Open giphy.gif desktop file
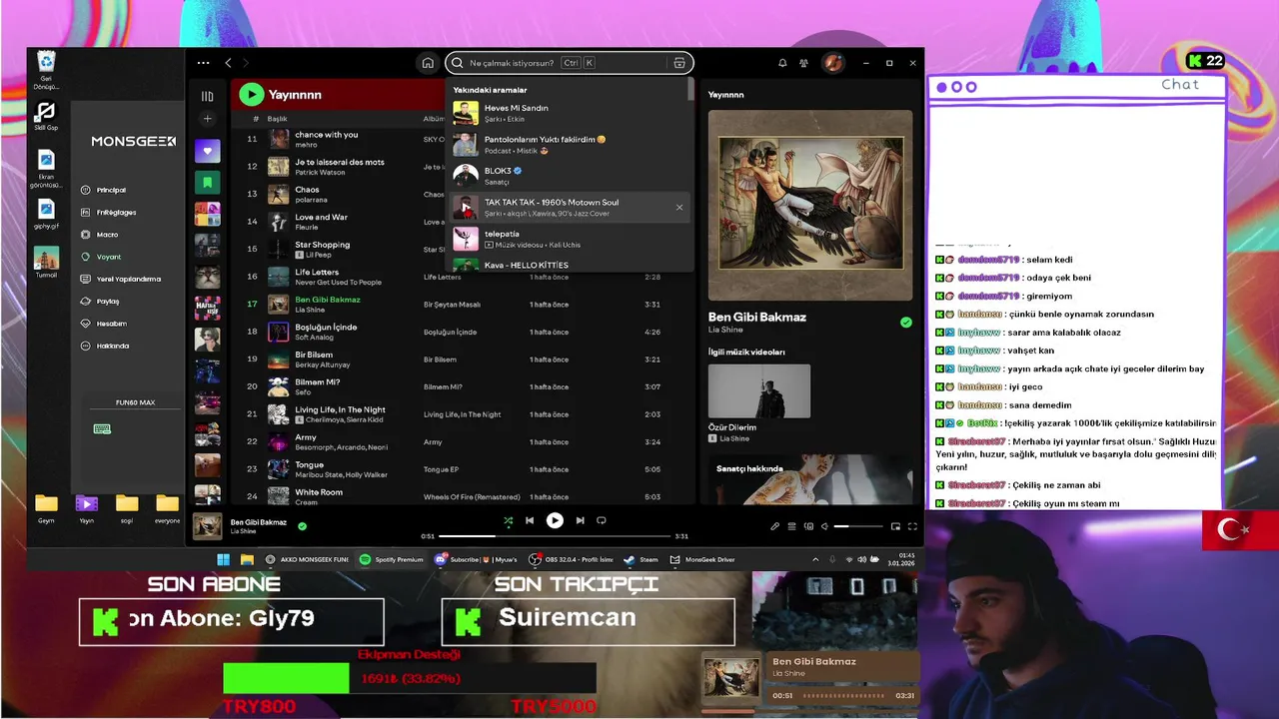The width and height of the screenshot is (1279, 719). (46, 214)
